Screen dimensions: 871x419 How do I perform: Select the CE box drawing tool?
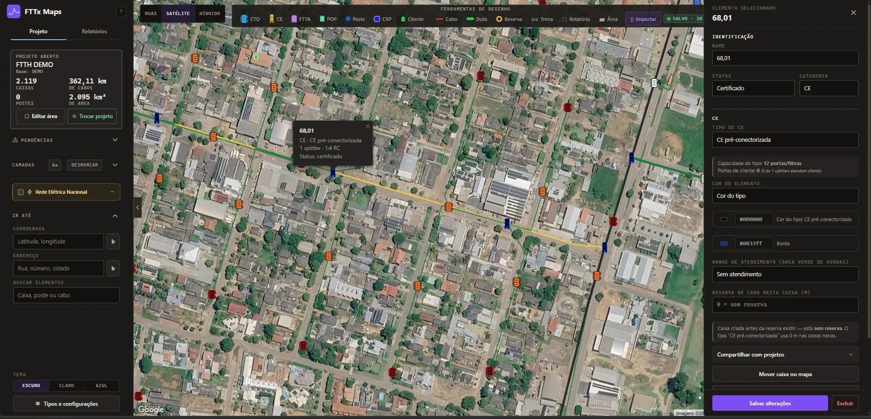[x=276, y=19]
